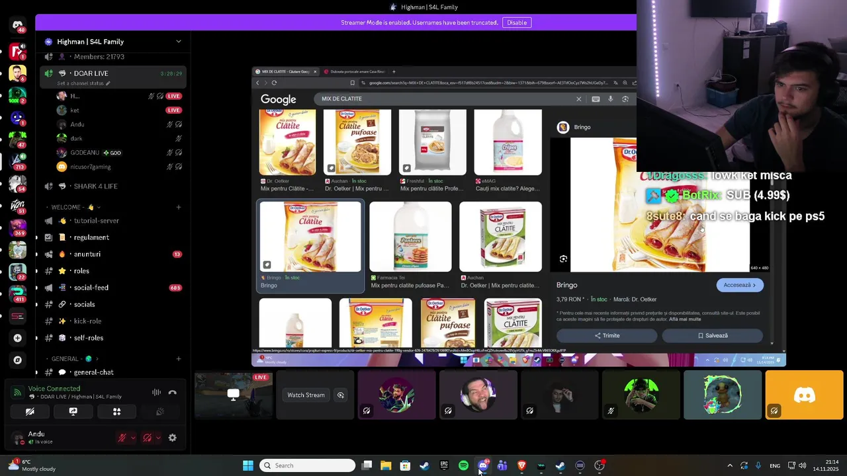
Task: Clear the Google search box in stream
Action: coord(579,99)
